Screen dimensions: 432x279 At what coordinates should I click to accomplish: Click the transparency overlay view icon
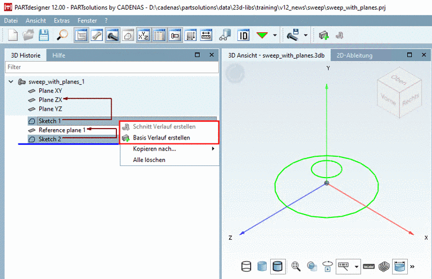click(x=312, y=266)
